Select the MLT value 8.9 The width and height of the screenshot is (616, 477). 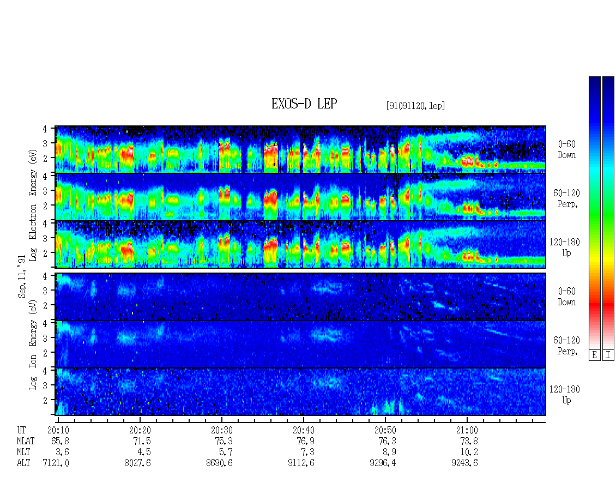(389, 452)
